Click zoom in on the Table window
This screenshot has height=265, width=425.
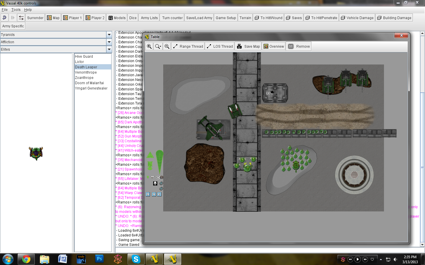149,46
